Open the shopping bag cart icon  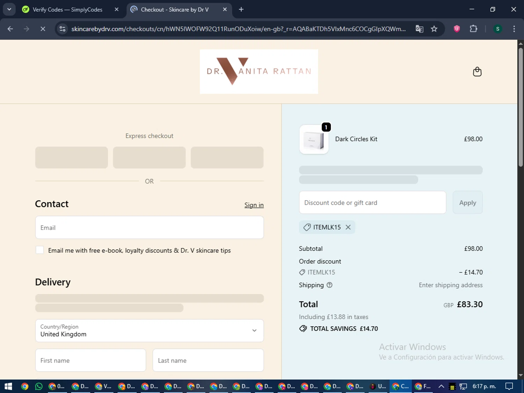(477, 72)
